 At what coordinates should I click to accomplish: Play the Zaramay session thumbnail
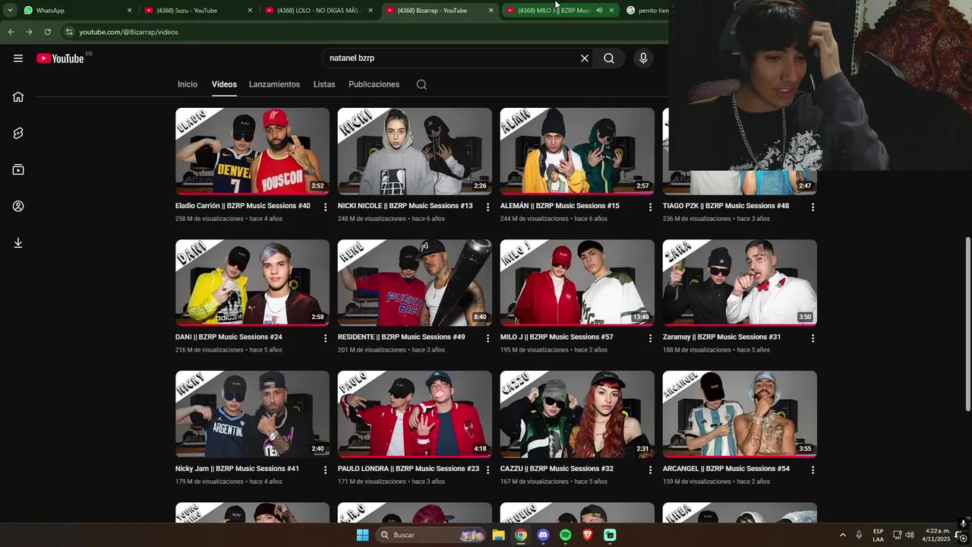click(740, 283)
